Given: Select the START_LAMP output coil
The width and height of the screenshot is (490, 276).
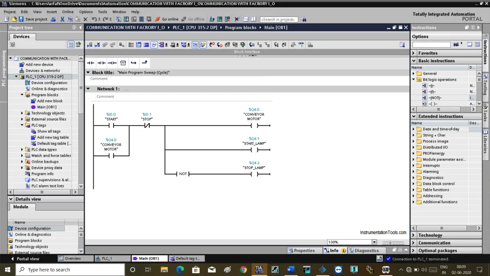Looking at the screenshot, I should [x=254, y=150].
